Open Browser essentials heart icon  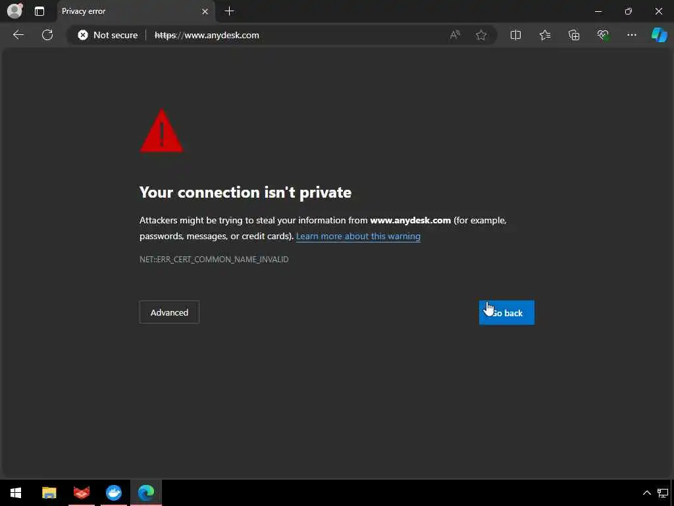[x=603, y=35]
